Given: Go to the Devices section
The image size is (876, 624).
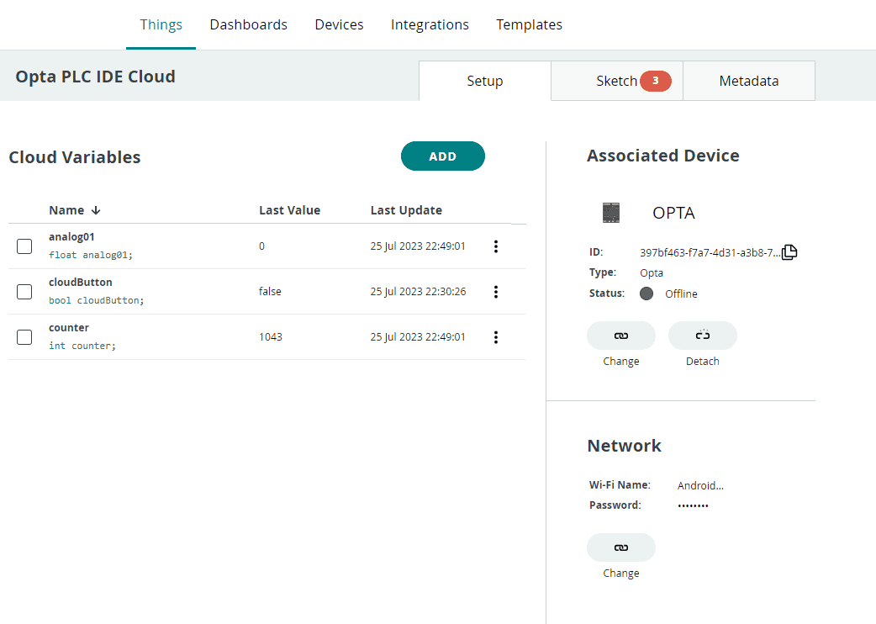Looking at the screenshot, I should coord(339,24).
